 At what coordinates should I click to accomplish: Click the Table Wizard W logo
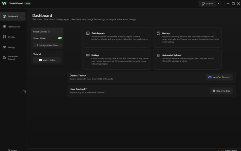click(4, 3)
